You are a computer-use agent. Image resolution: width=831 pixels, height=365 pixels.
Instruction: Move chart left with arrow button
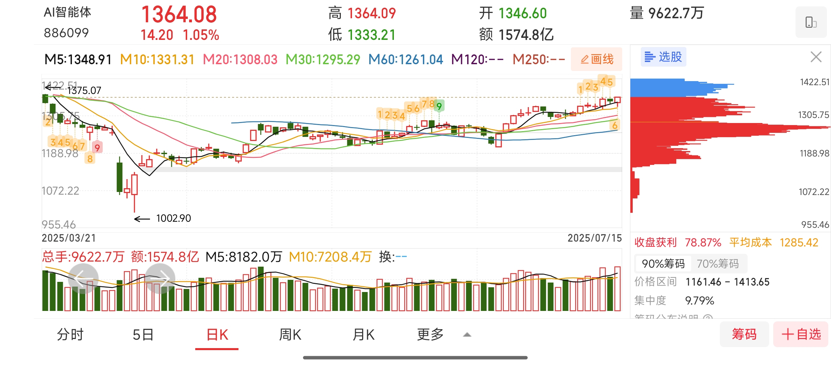(x=83, y=278)
